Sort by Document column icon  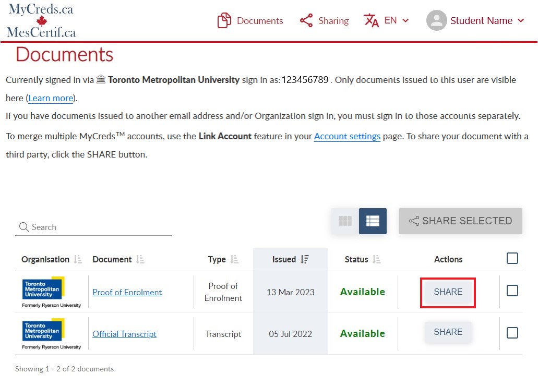(140, 259)
